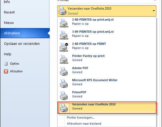Select Verzenden naar OneNote 2010 in list
162x127 pixels.
point(107,108)
